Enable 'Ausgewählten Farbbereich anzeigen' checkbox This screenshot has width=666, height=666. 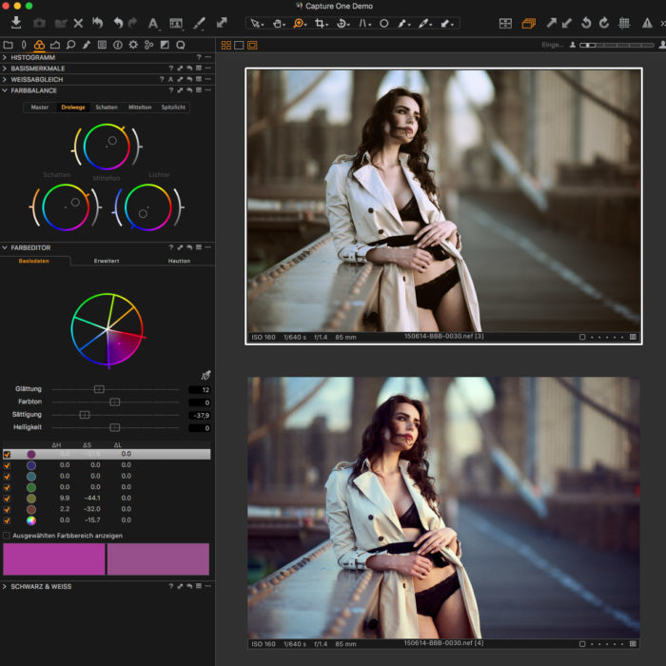(7, 536)
